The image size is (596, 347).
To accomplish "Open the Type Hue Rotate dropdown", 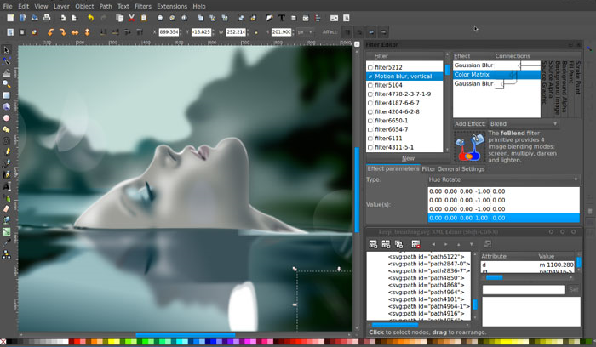I will (502, 179).
